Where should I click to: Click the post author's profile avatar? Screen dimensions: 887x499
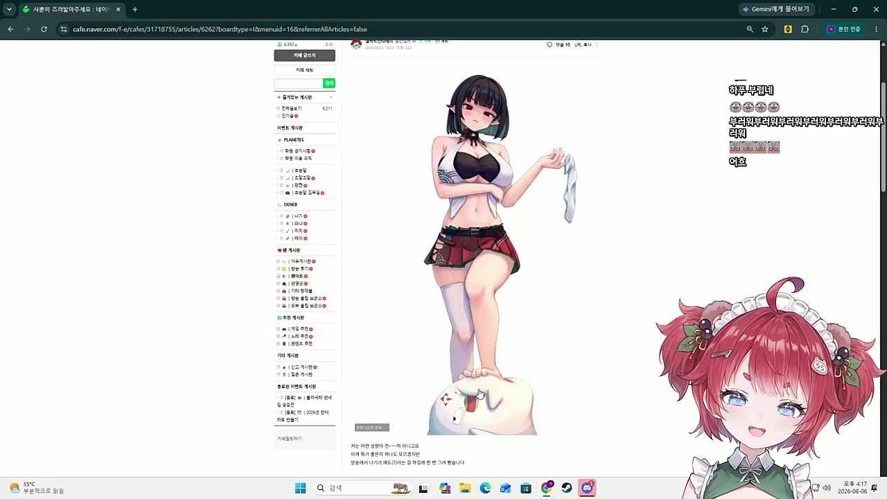[x=356, y=44]
